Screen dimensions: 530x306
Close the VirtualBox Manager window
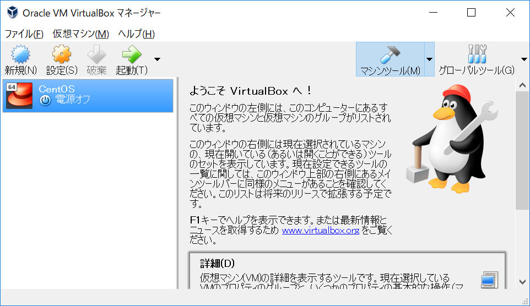click(510, 13)
